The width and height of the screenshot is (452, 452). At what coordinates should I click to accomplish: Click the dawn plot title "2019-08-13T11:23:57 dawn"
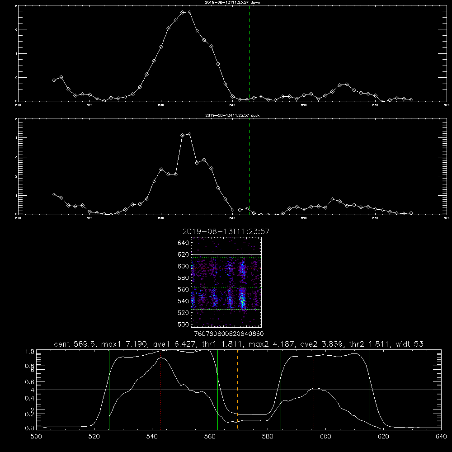232,2
